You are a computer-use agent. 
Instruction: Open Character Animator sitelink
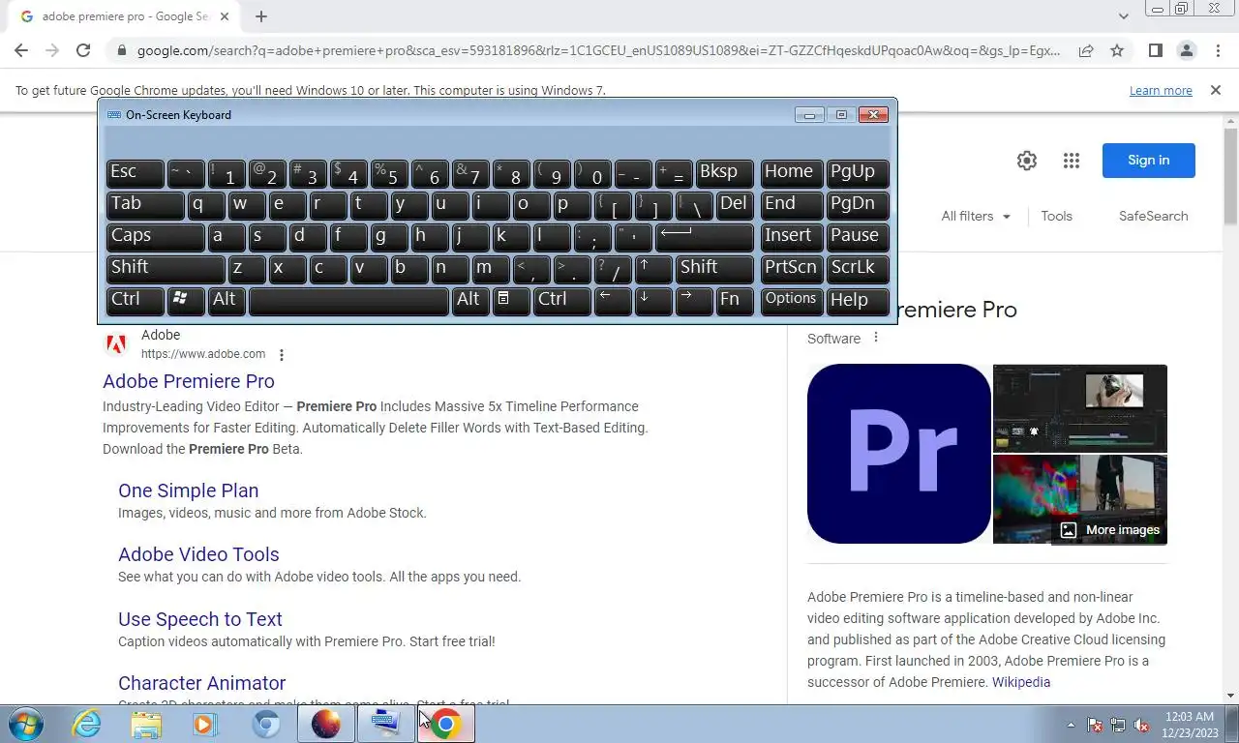(201, 683)
